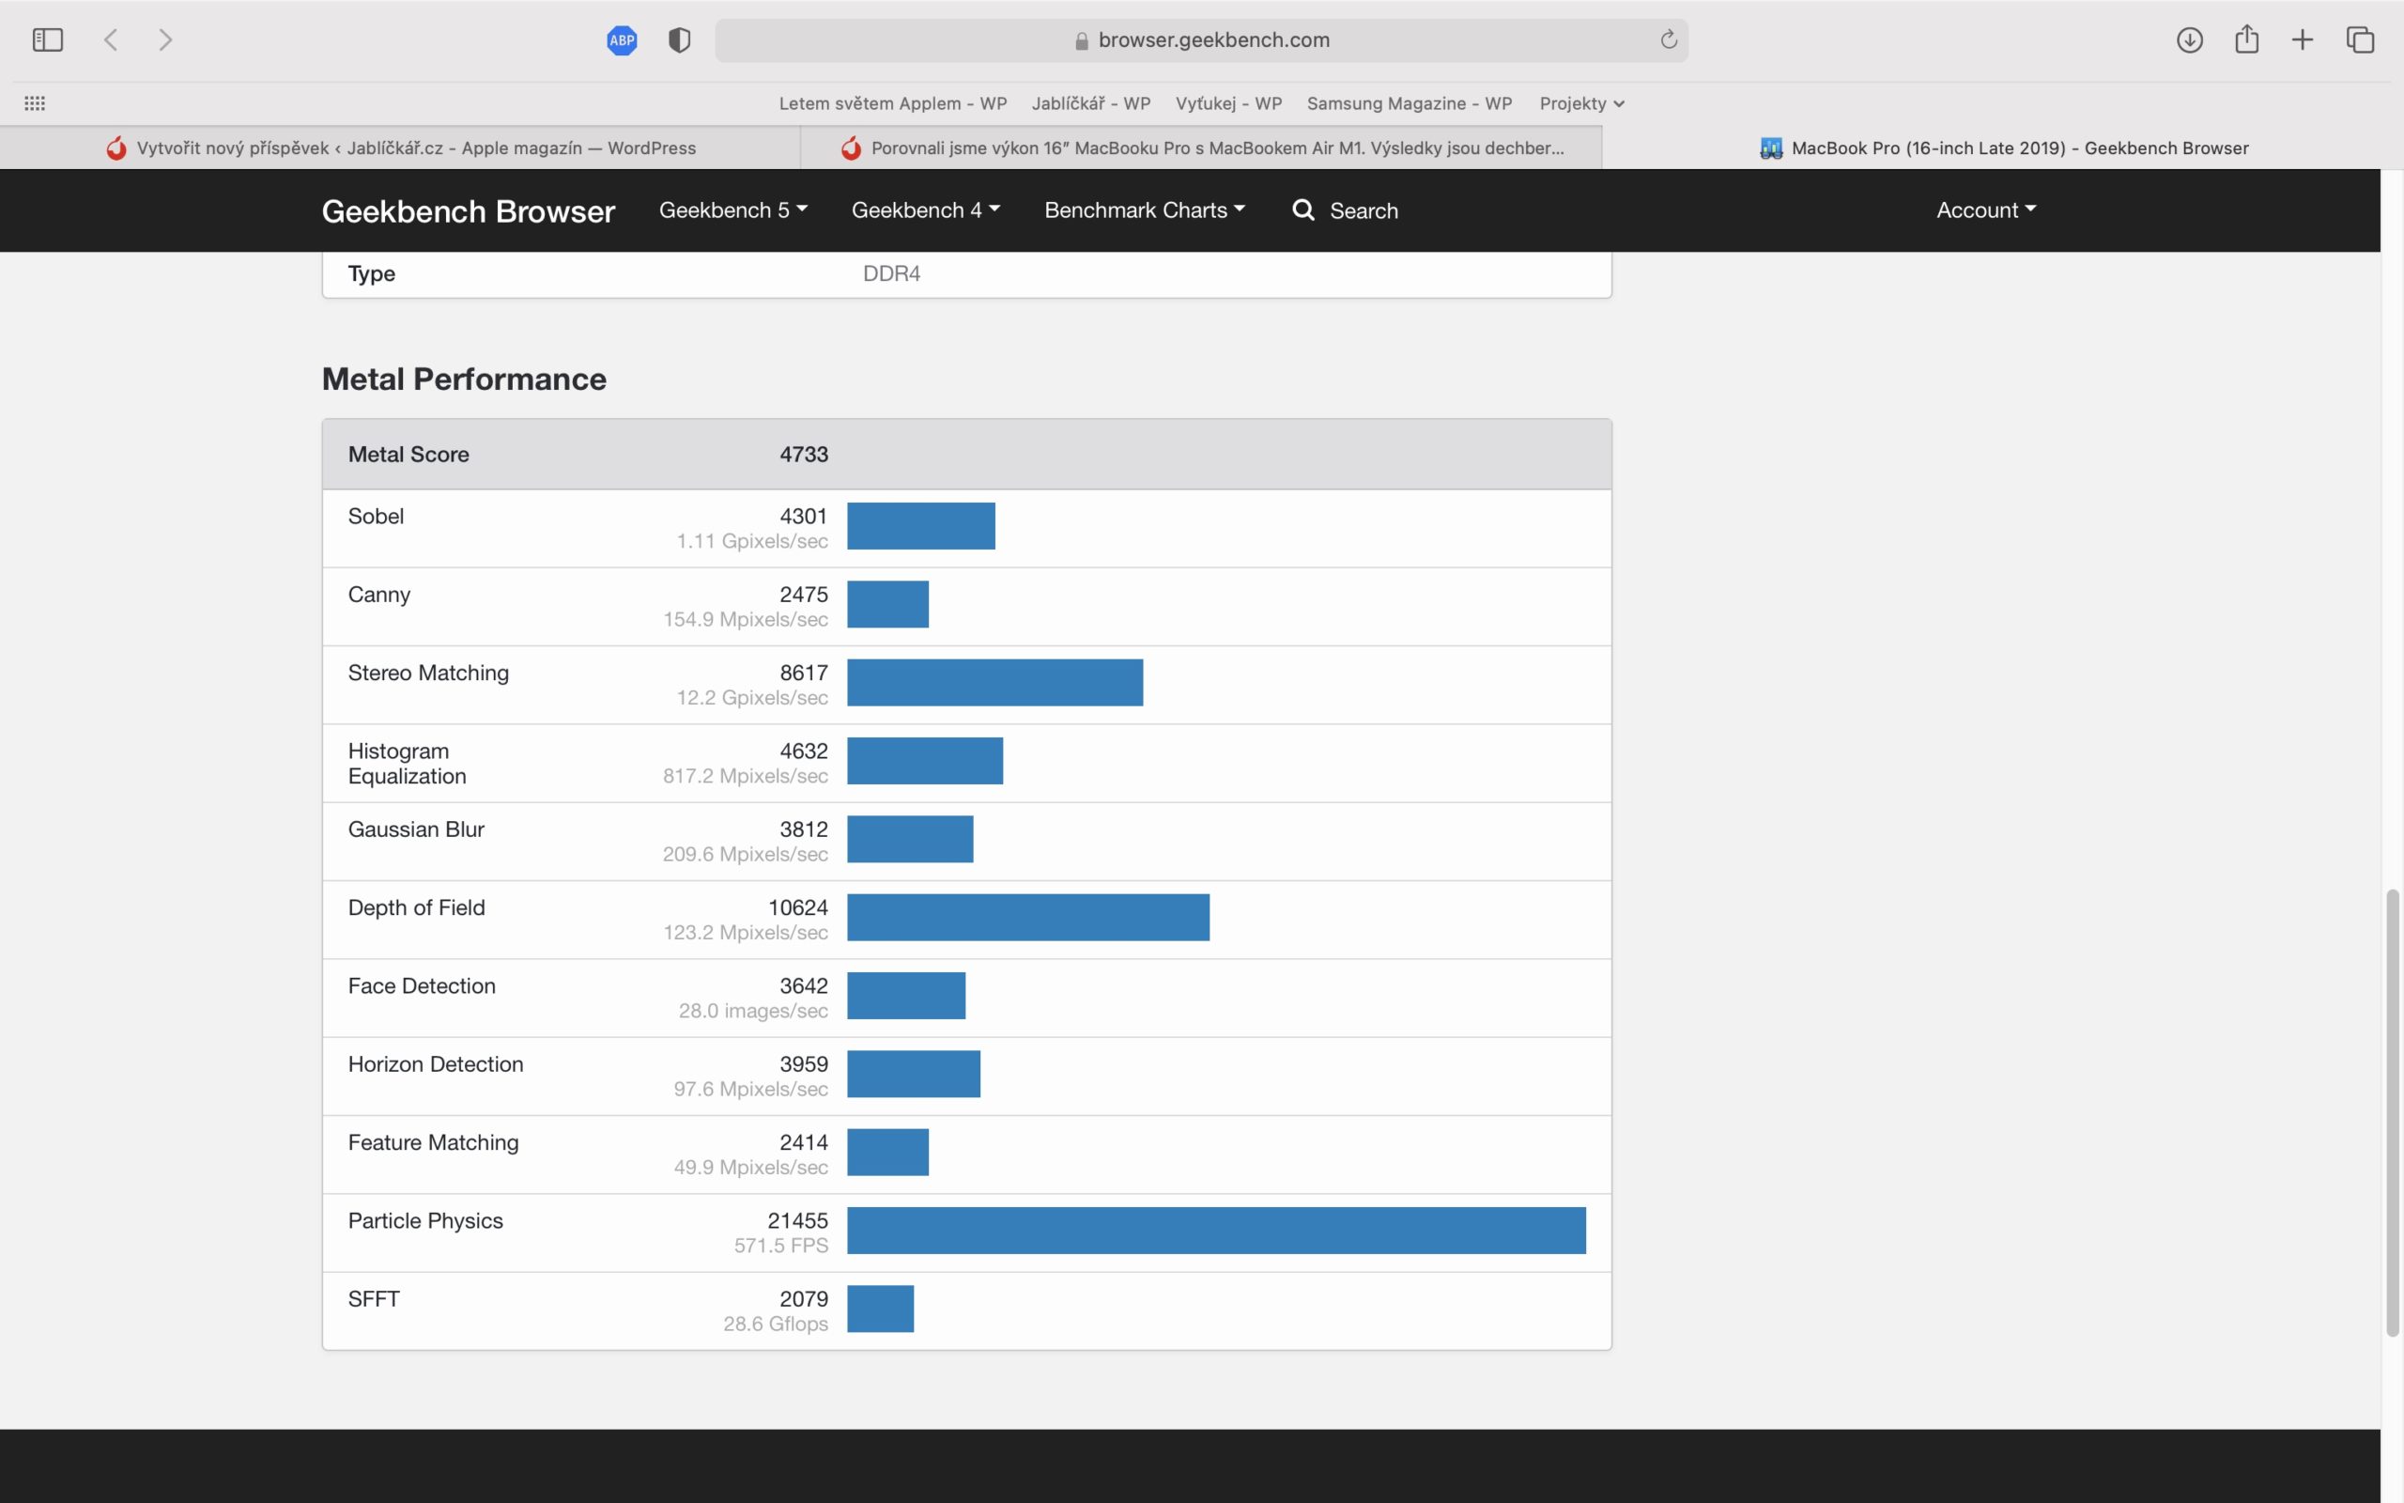Click the Particle Physics score bar
The image size is (2404, 1503).
(1216, 1231)
